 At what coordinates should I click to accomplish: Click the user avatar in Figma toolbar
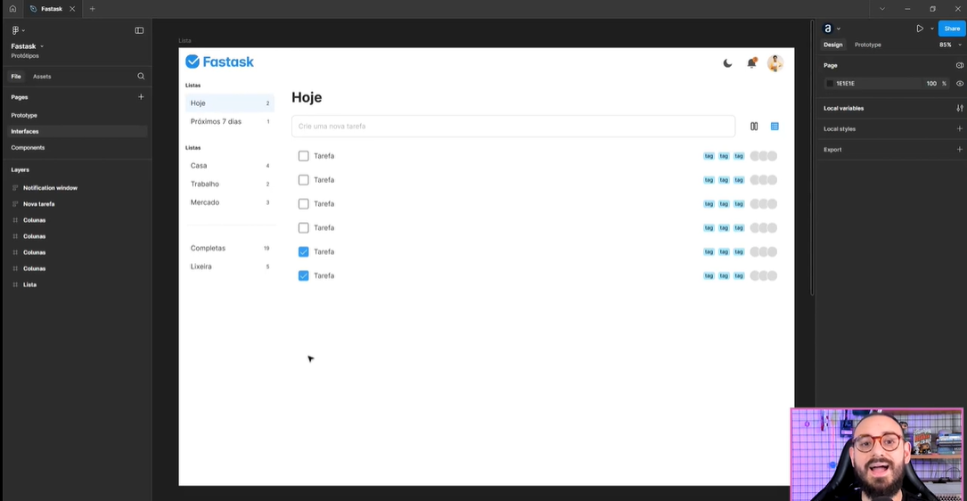(x=828, y=29)
